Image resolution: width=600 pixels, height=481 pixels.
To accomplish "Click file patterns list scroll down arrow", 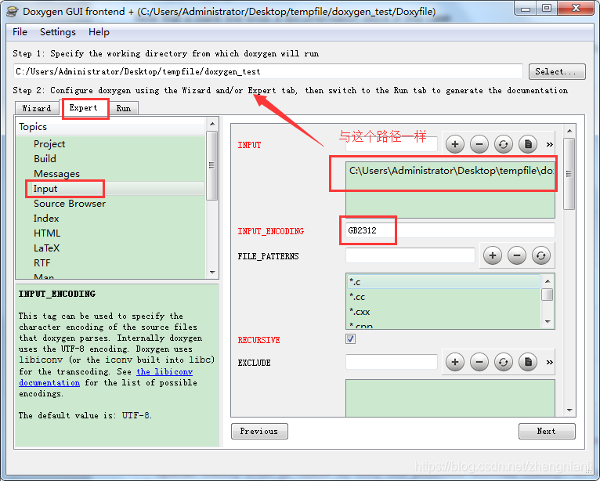I will click(548, 321).
